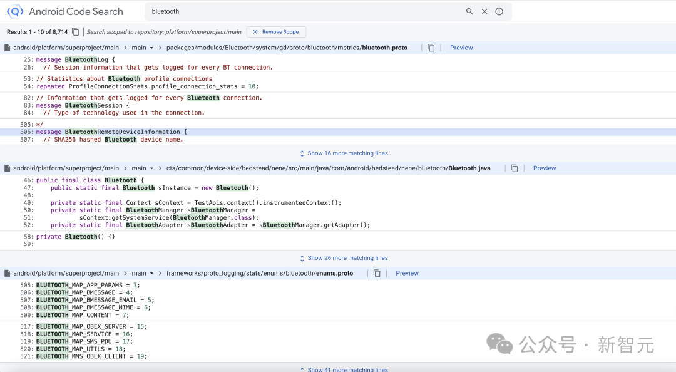Preview the Bluetooth.java file

point(545,168)
